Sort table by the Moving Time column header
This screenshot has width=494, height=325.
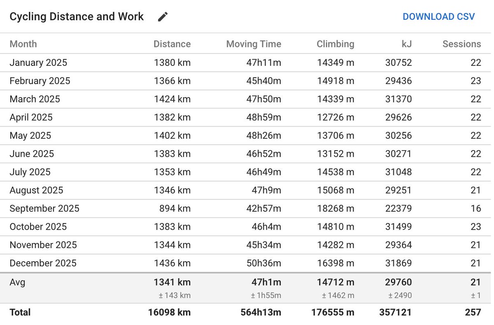[254, 44]
